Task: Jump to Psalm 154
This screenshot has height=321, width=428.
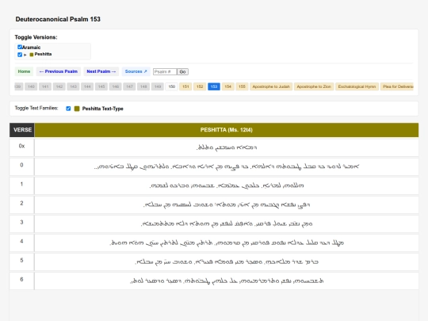Action: (228, 86)
